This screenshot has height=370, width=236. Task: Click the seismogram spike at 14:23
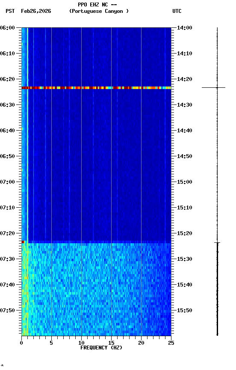click(214, 87)
